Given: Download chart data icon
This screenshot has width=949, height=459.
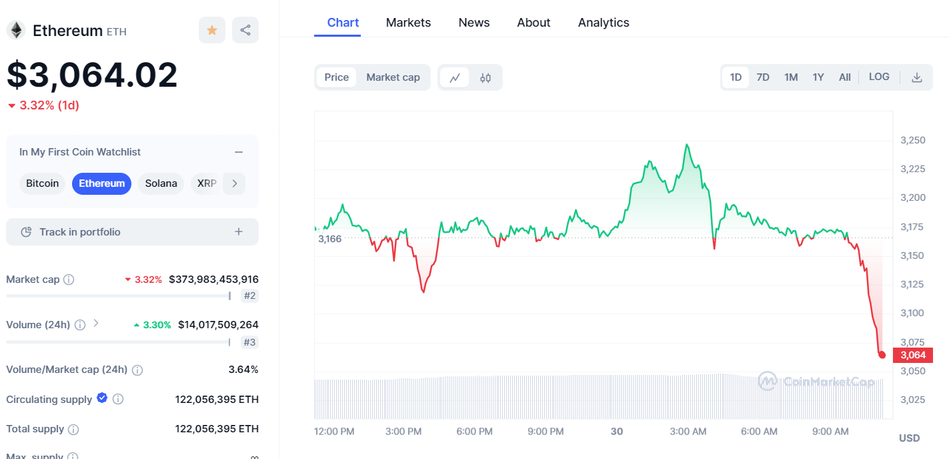Looking at the screenshot, I should pos(917,77).
